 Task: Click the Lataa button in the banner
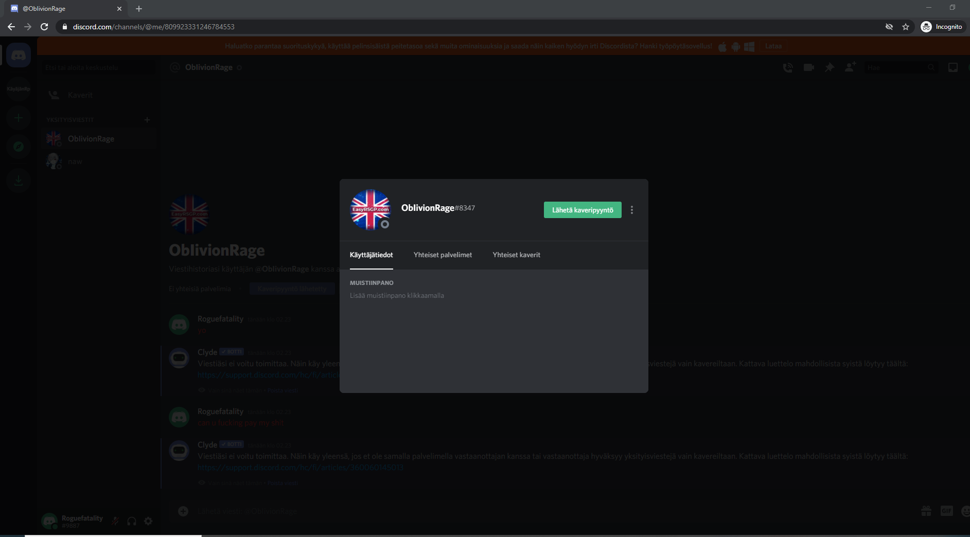coord(773,46)
